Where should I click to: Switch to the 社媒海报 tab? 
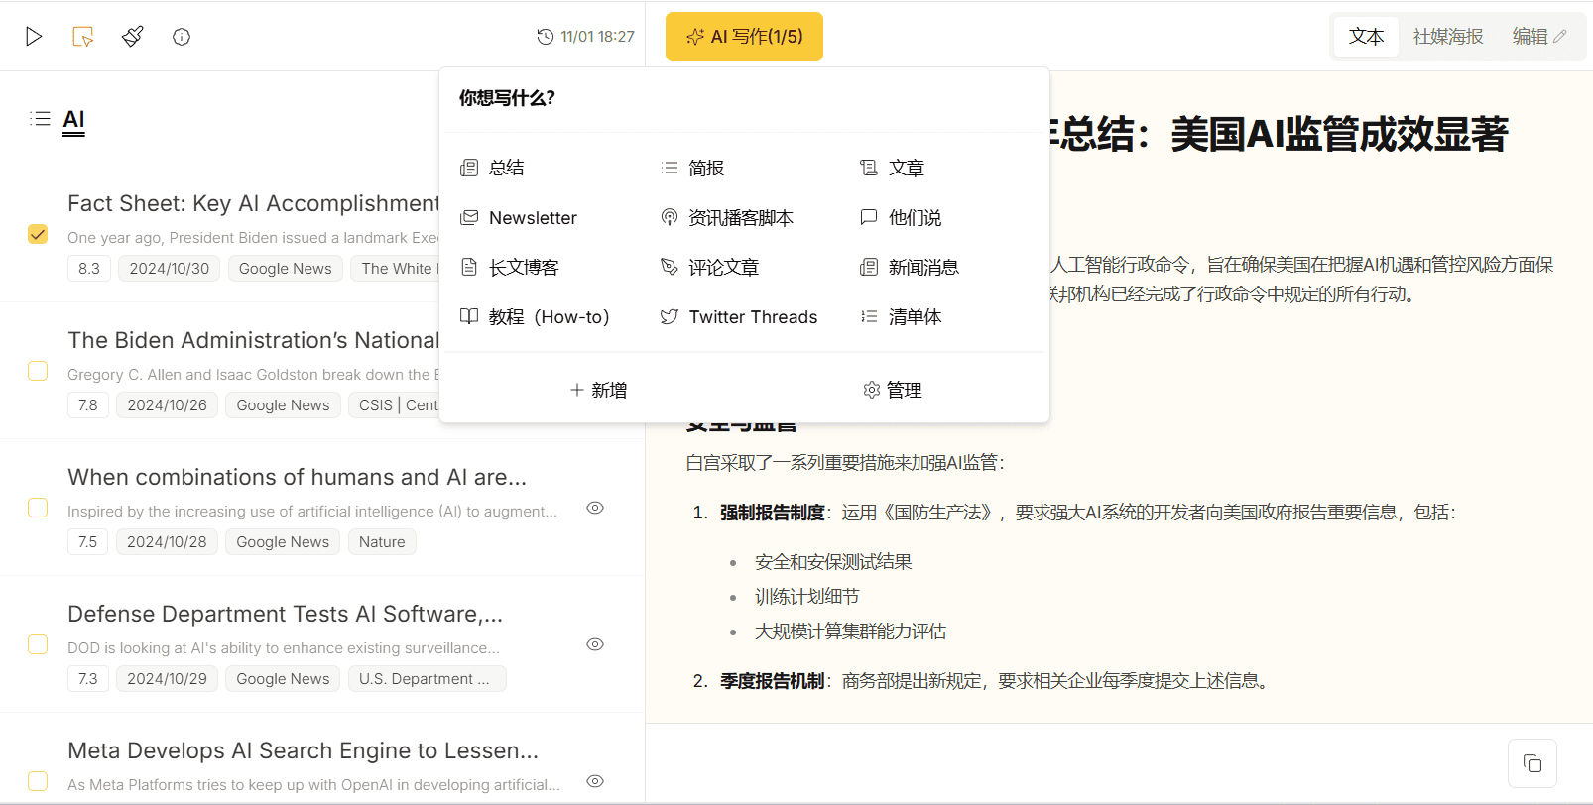tap(1447, 37)
